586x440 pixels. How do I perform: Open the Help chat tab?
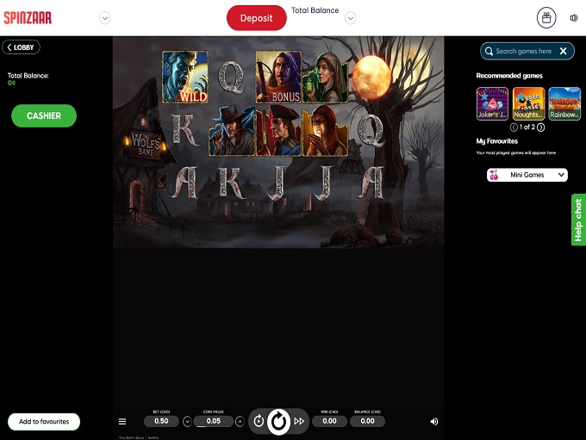(x=578, y=220)
